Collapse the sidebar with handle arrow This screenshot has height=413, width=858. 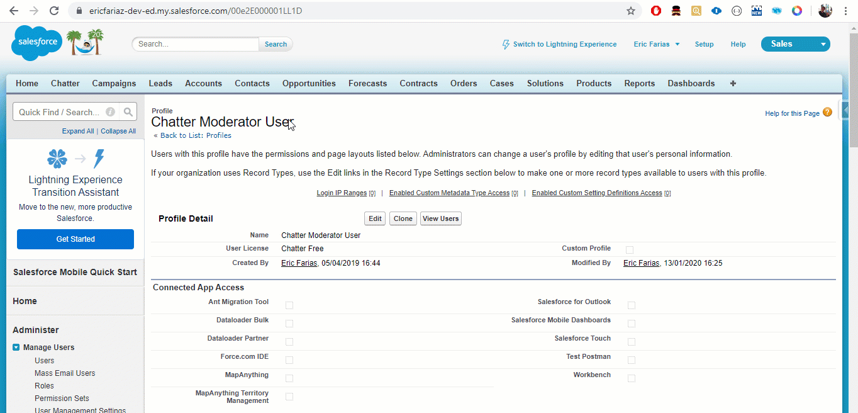845,110
